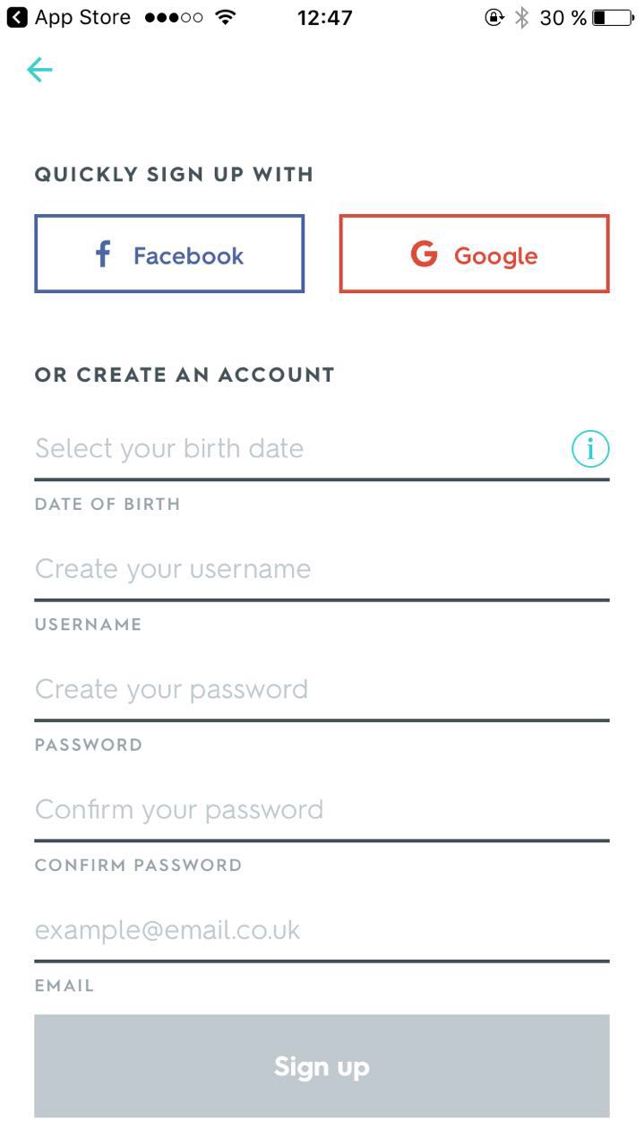Return to App Store via status bar chevron
Image resolution: width=644 pixels, height=1147 pixels.
(x=17, y=17)
